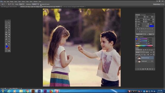Open the language dropdown in Character panel
This screenshot has height=93, width=165.
(141, 34)
